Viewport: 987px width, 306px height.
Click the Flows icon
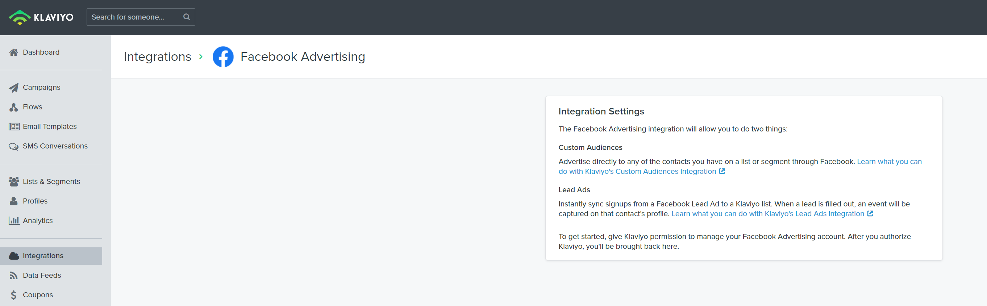coord(14,107)
